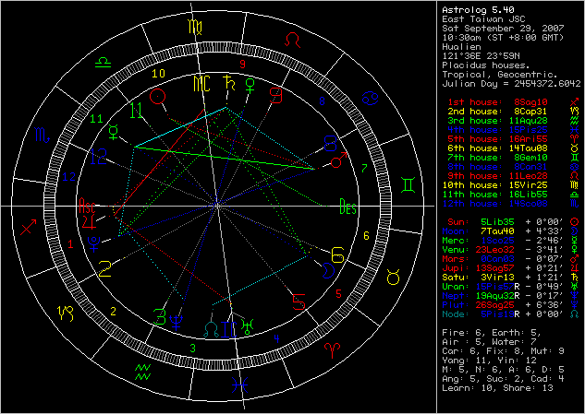
Task: Click the red Asc ascendant label
Action: [x=87, y=205]
